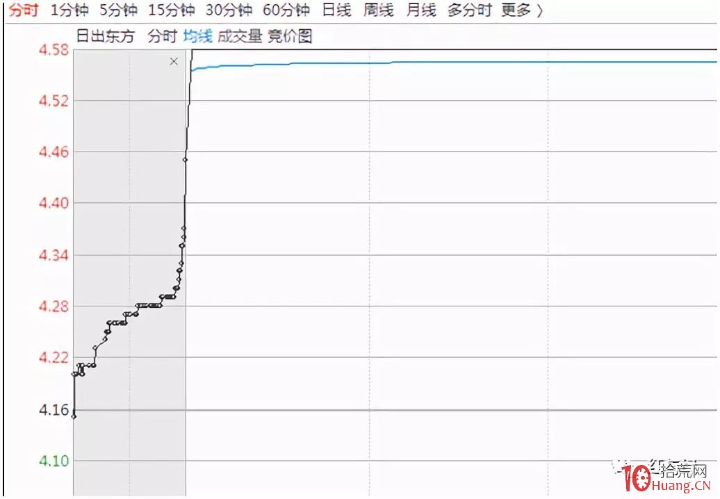View the 60分钟 chart
Viewport: 720px width, 499px height.
coord(285,10)
